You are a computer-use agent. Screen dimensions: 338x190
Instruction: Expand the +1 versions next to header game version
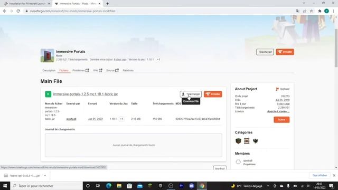pos(158,60)
